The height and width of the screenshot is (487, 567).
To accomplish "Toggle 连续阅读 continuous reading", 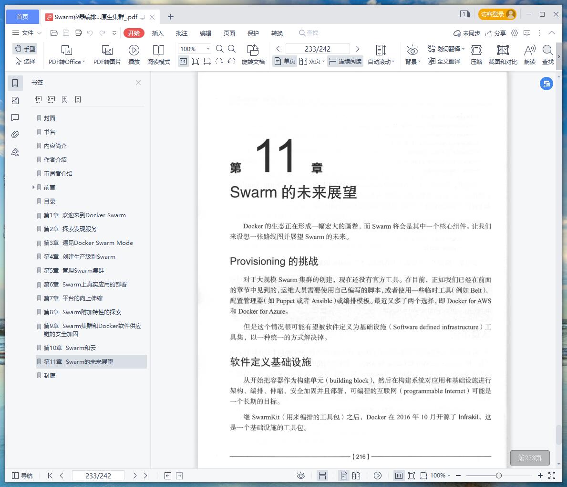I will pyautogui.click(x=345, y=61).
